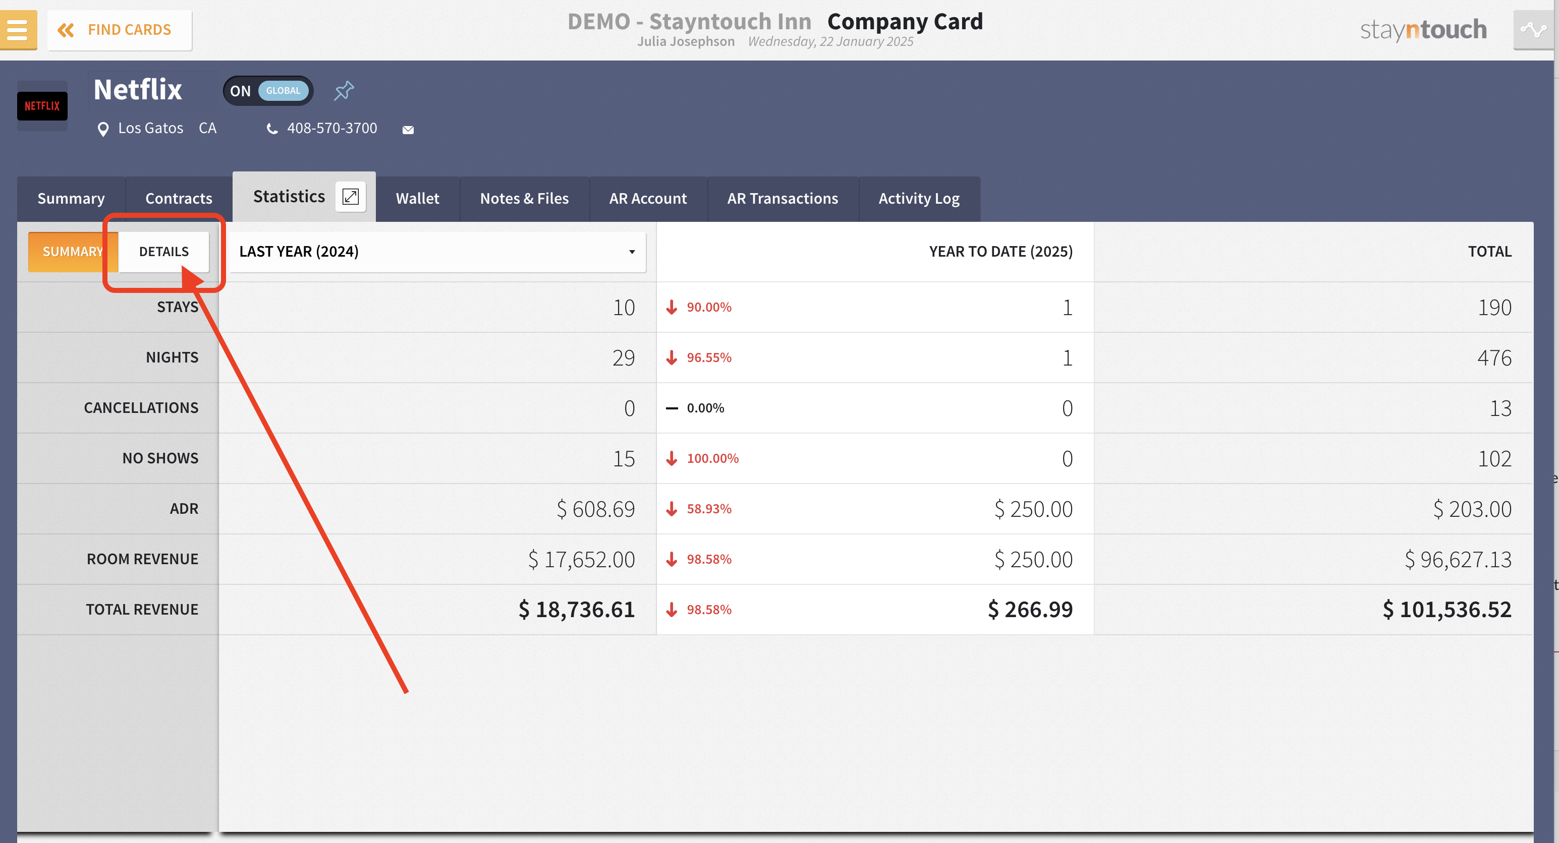Click the location pin icon
The height and width of the screenshot is (843, 1559).
103,129
